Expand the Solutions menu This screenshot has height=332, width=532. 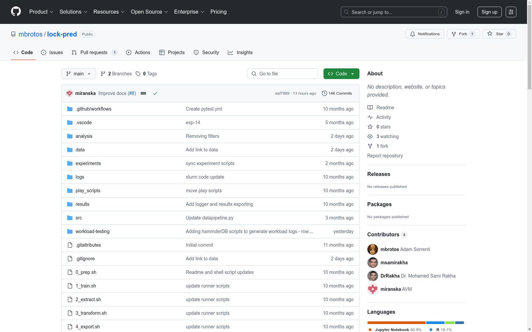pyautogui.click(x=73, y=12)
